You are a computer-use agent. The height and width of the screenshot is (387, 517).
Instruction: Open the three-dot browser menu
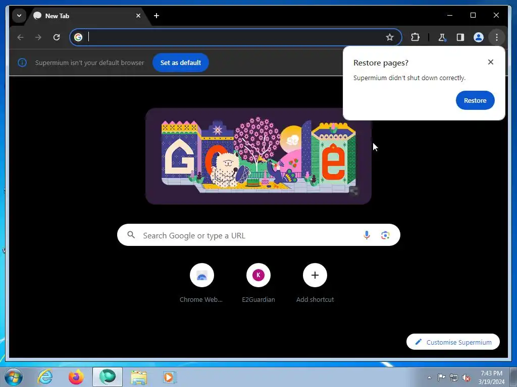(x=497, y=37)
